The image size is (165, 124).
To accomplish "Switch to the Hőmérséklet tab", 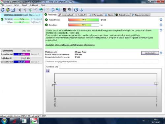I will (x=66, y=15).
